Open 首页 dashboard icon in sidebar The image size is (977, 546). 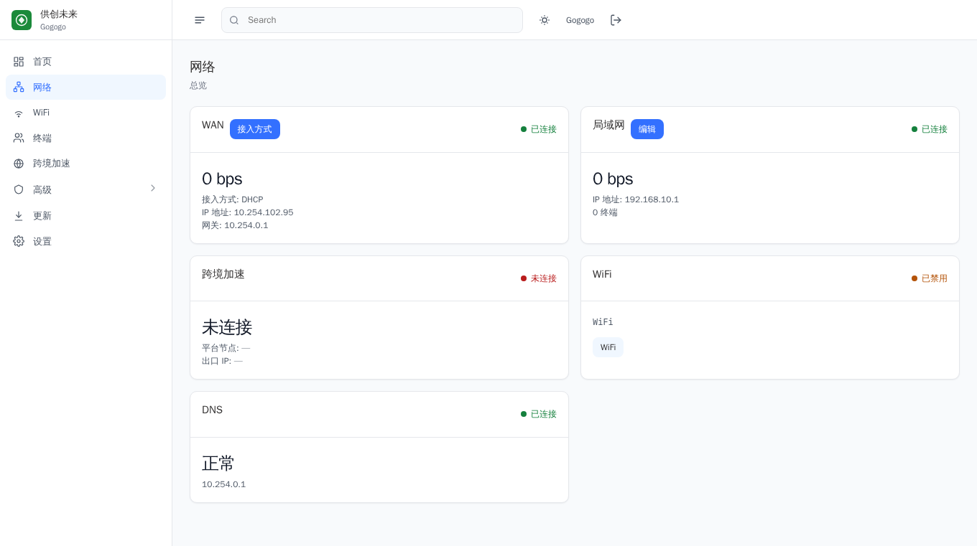(19, 62)
